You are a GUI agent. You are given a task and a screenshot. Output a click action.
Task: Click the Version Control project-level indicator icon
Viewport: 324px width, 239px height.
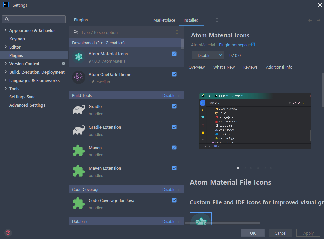pos(64,64)
